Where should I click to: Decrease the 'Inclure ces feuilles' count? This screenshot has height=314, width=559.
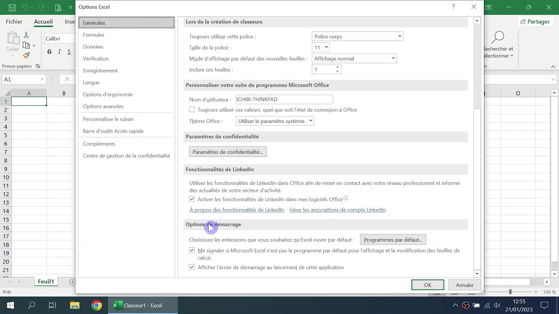click(337, 72)
